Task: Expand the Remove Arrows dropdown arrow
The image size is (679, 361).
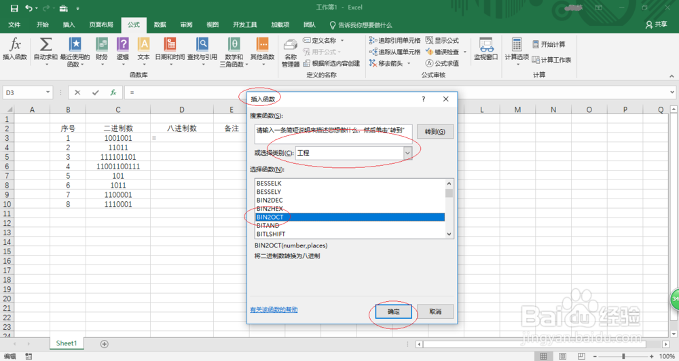Action: coord(408,63)
